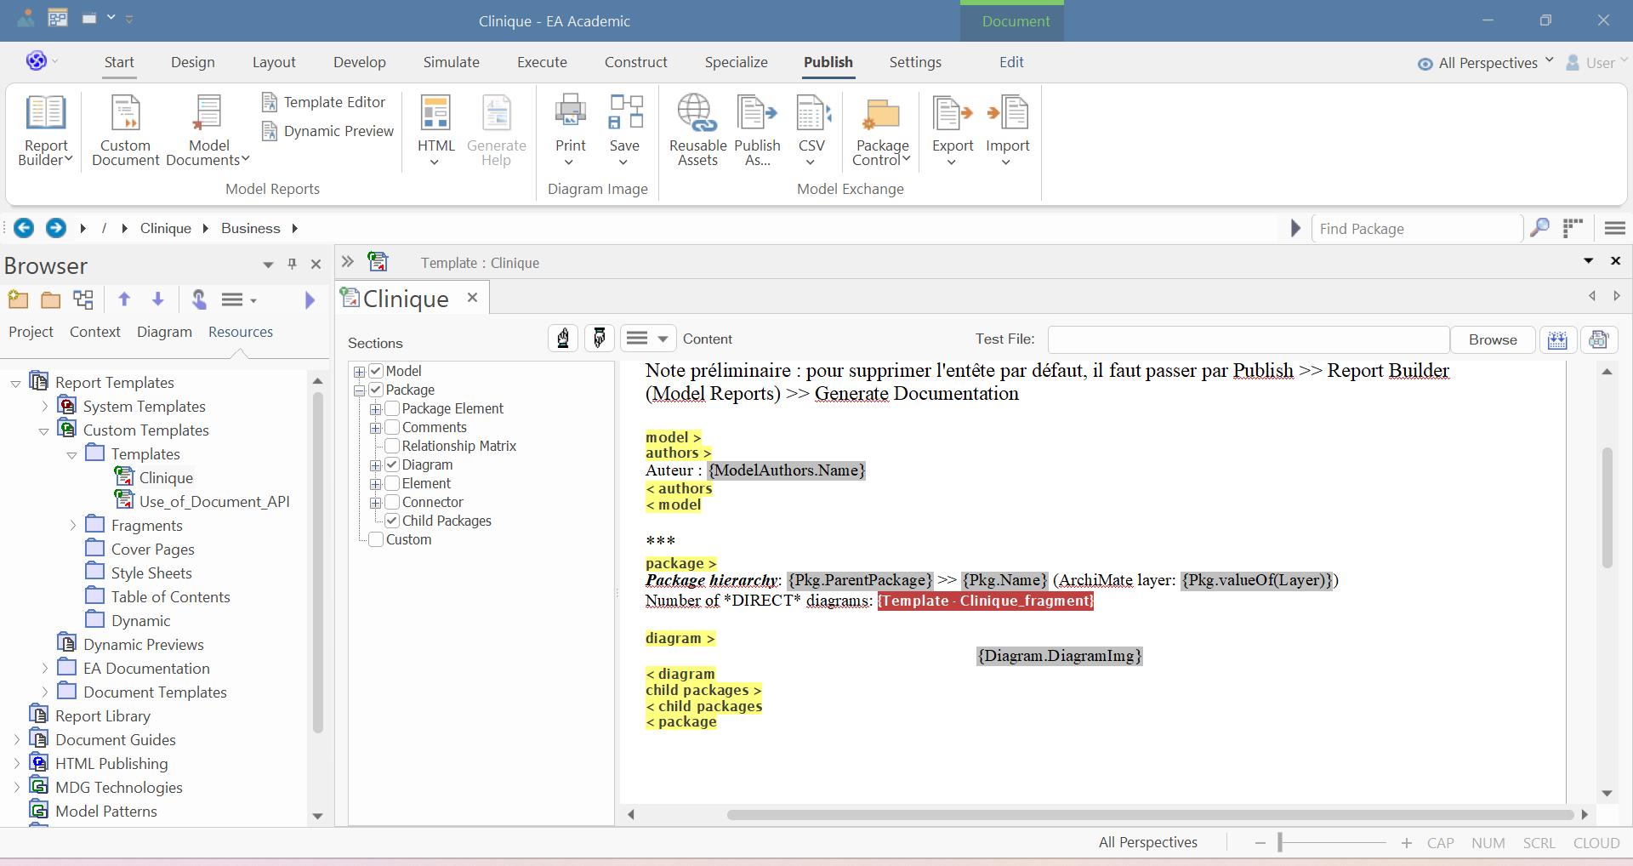Open the Simulate ribbon tab
Viewport: 1633px width, 866px height.
[452, 62]
